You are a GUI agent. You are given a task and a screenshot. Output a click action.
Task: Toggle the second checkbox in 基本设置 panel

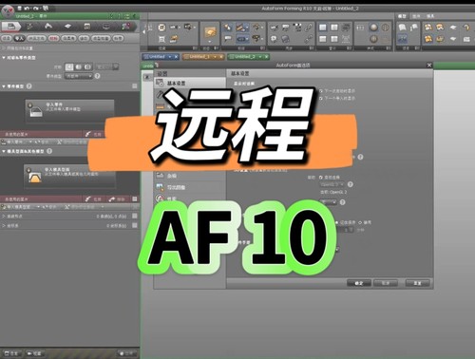pyautogui.click(x=320, y=99)
